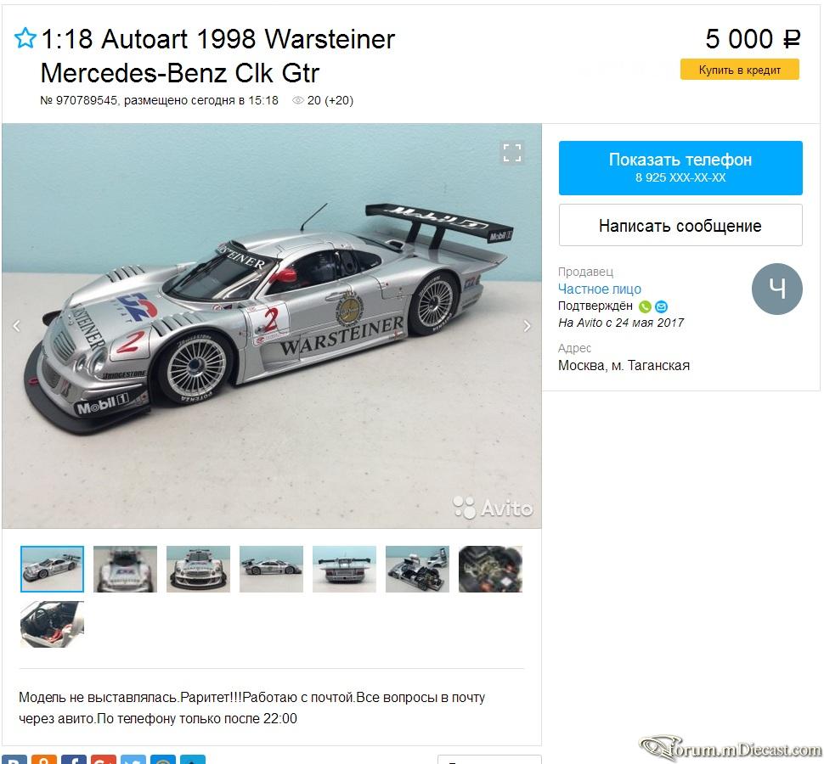The image size is (824, 764).
Task: Show the seller's phone number
Action: click(x=680, y=168)
